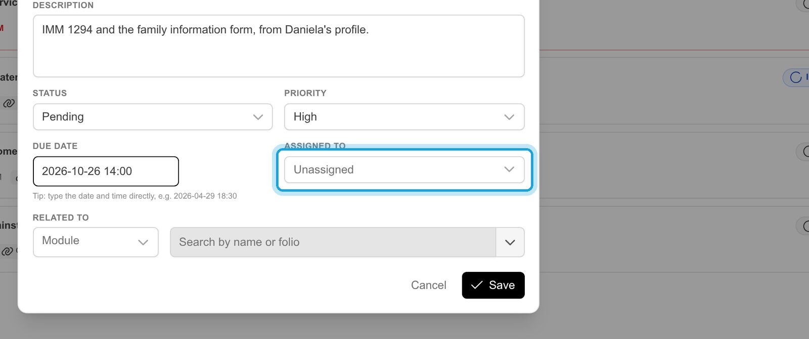Image resolution: width=809 pixels, height=339 pixels.
Task: Toggle the status circle at the top-right corner
Action: click(x=803, y=4)
